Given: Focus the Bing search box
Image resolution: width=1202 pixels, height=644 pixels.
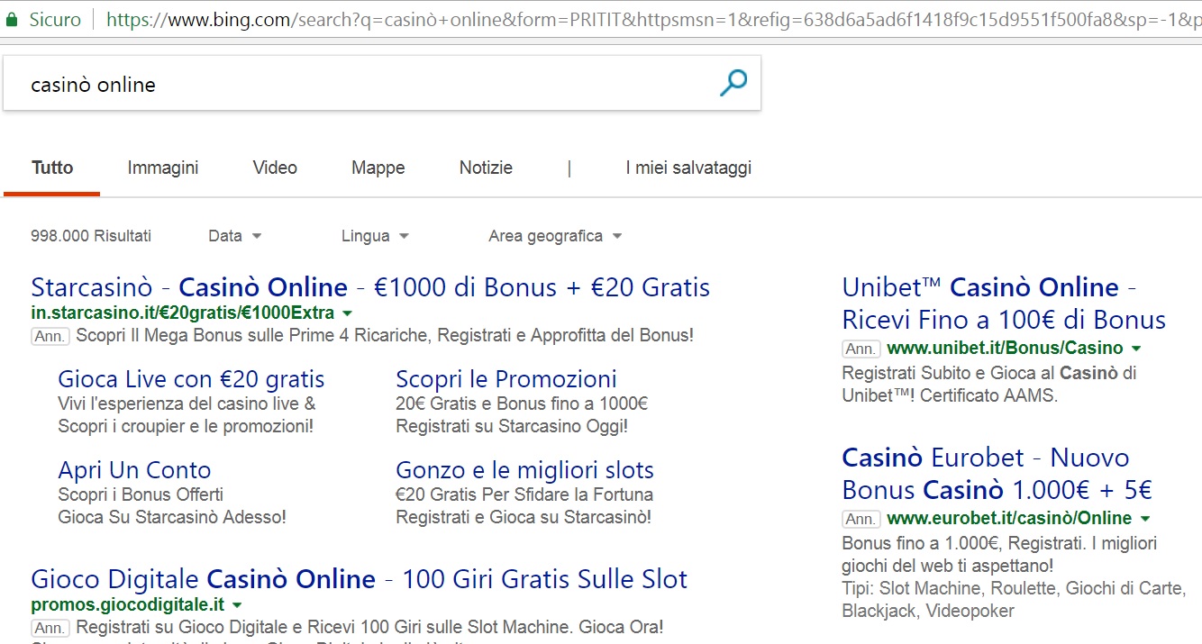Looking at the screenshot, I should (x=382, y=84).
